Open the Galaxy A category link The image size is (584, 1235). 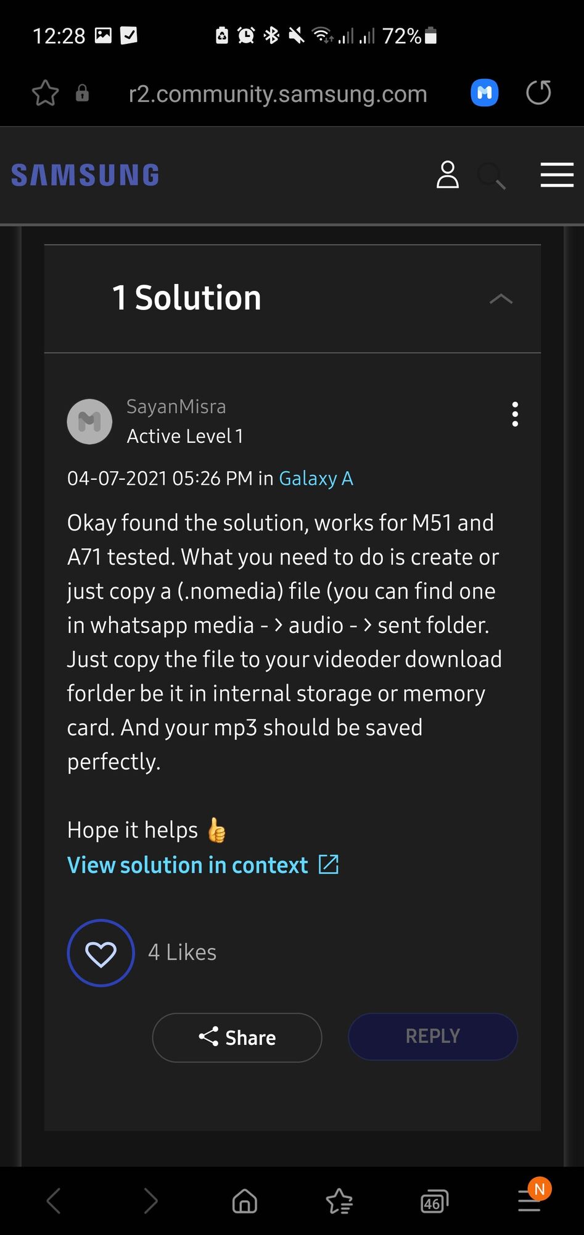tap(316, 479)
